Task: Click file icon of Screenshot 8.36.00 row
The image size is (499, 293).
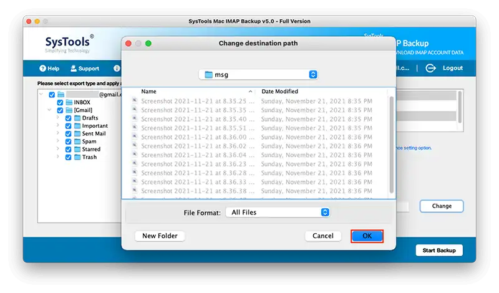Action: click(135, 137)
